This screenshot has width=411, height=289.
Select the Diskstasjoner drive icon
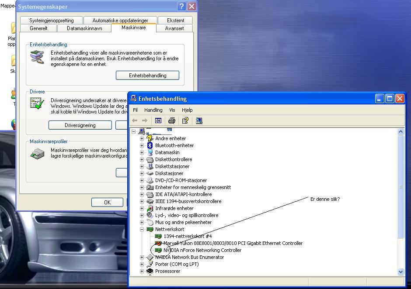click(150, 173)
